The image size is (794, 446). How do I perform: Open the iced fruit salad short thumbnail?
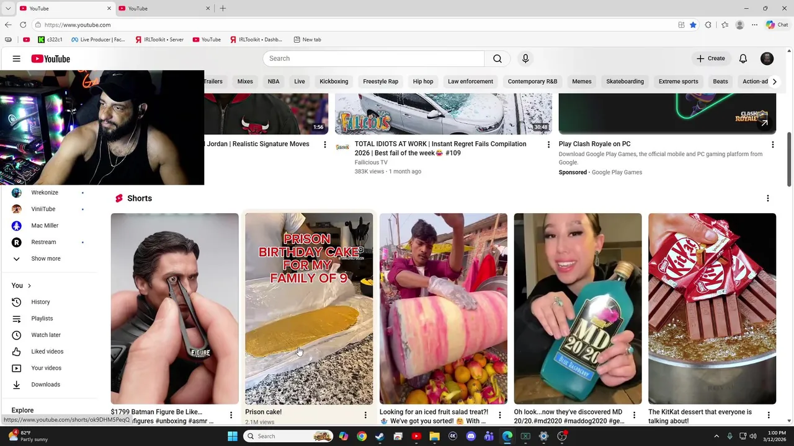(444, 308)
